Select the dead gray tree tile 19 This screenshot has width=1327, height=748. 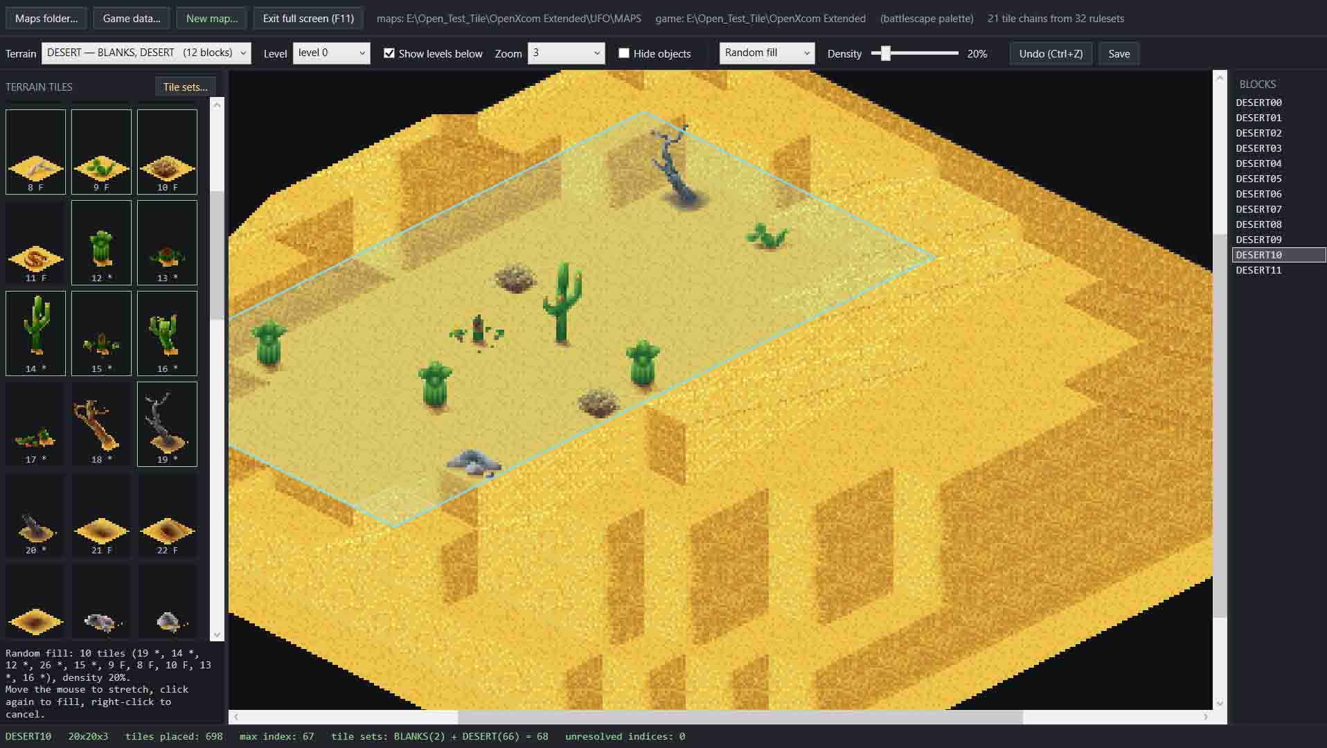coord(167,424)
